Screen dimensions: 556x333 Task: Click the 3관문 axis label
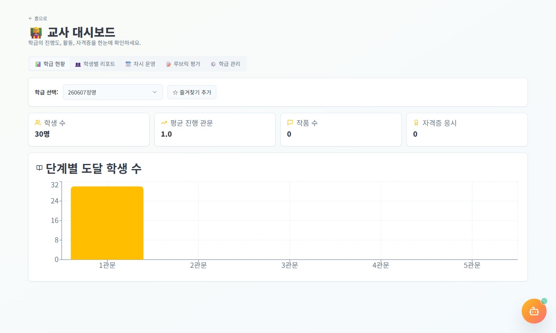(290, 265)
